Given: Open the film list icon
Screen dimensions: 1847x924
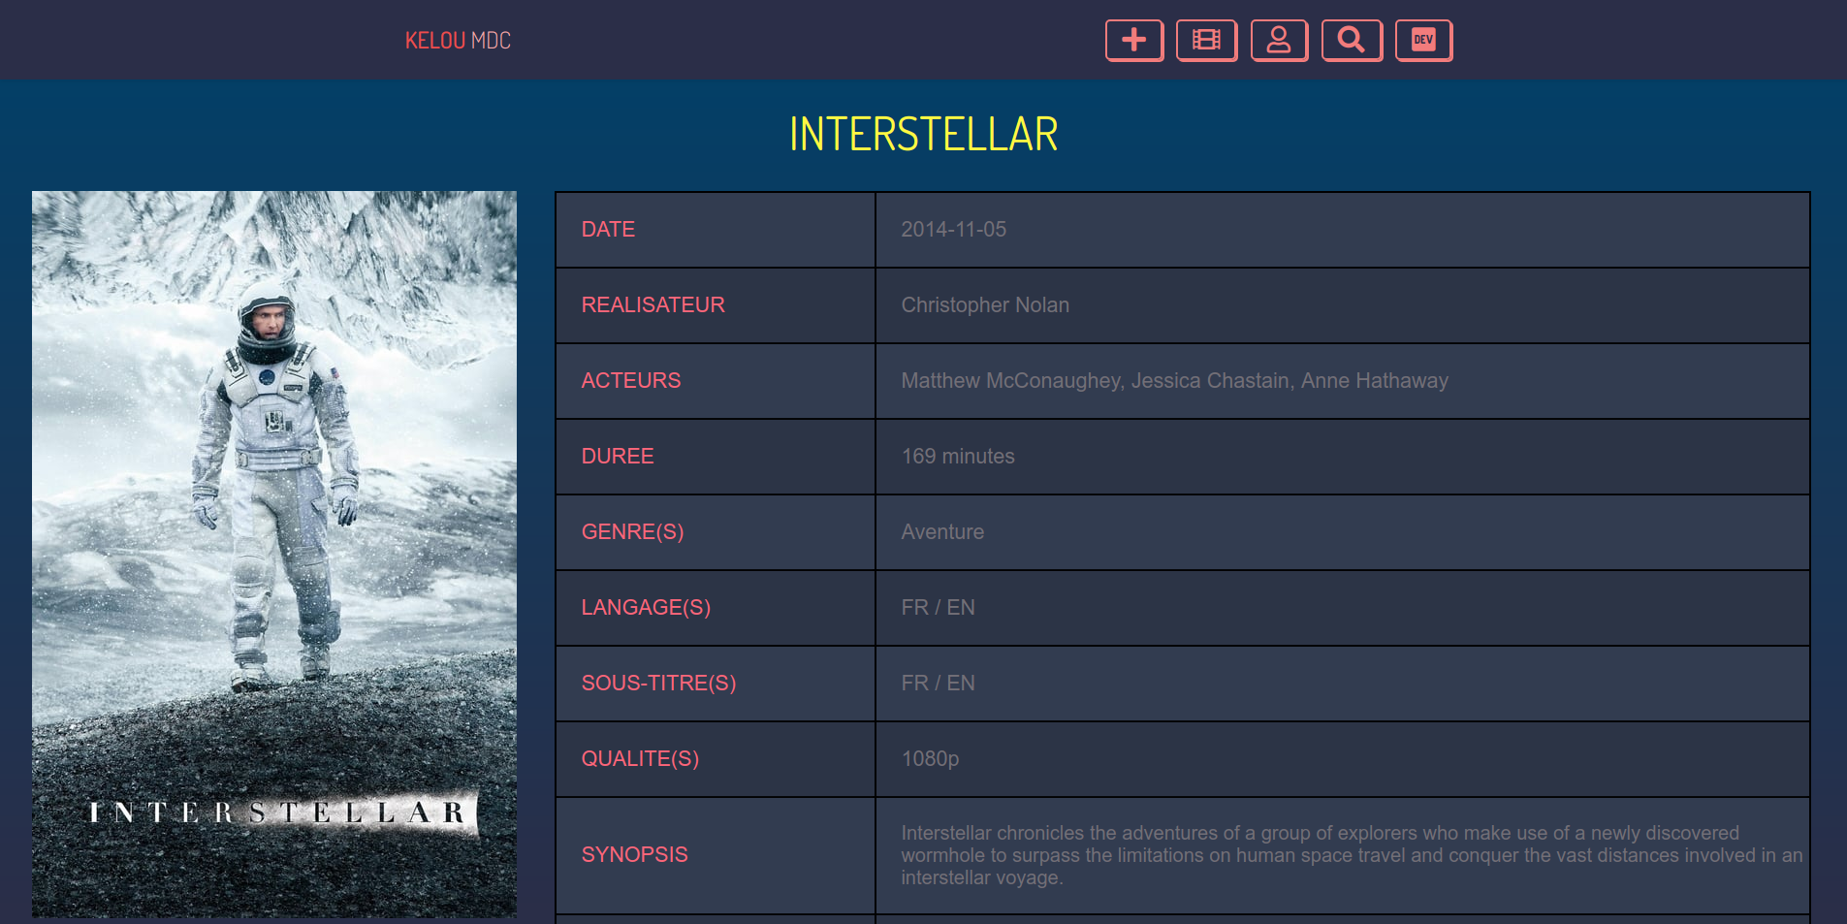Looking at the screenshot, I should [1207, 41].
